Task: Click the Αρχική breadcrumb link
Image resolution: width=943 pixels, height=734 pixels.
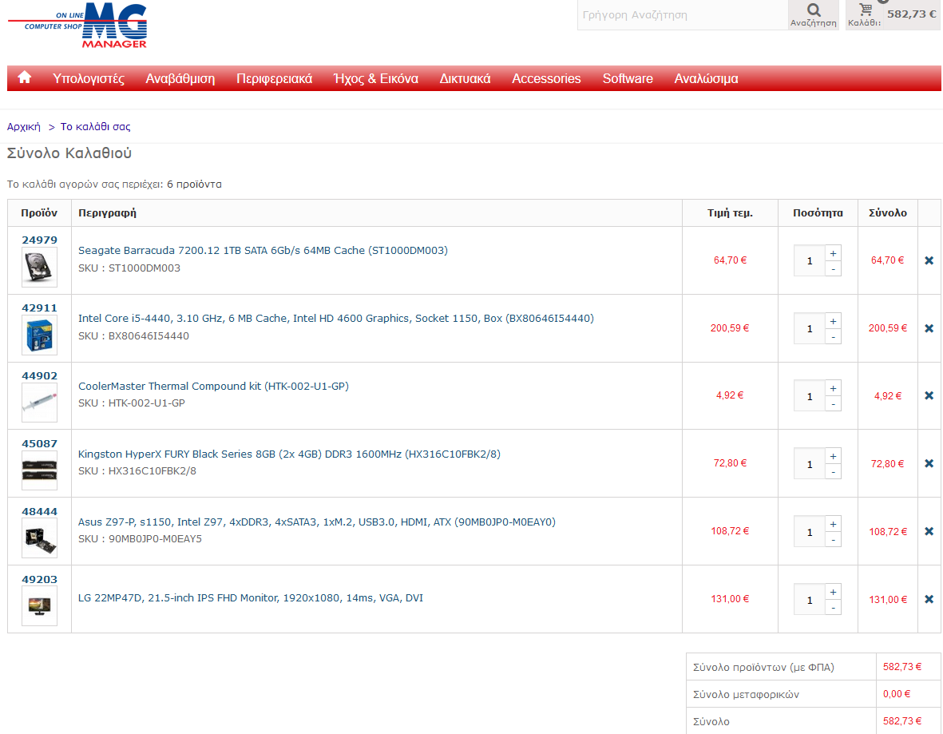Action: (x=23, y=127)
